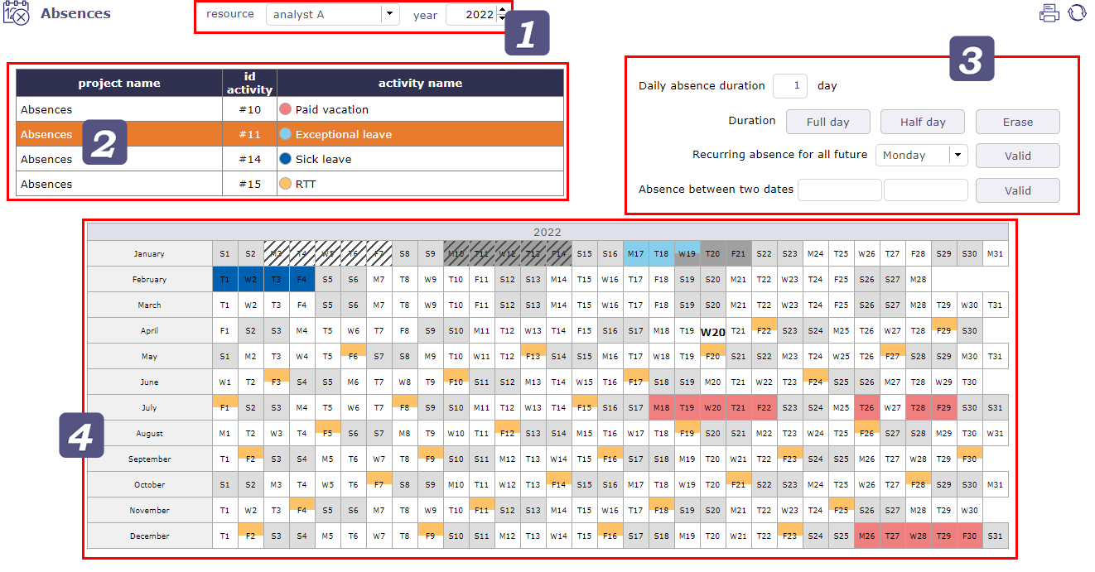
Task: Click Valid next to recurring absence option
Action: (x=1017, y=155)
